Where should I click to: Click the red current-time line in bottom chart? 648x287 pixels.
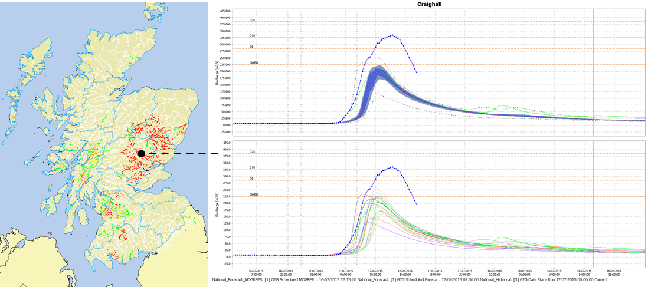coord(593,200)
